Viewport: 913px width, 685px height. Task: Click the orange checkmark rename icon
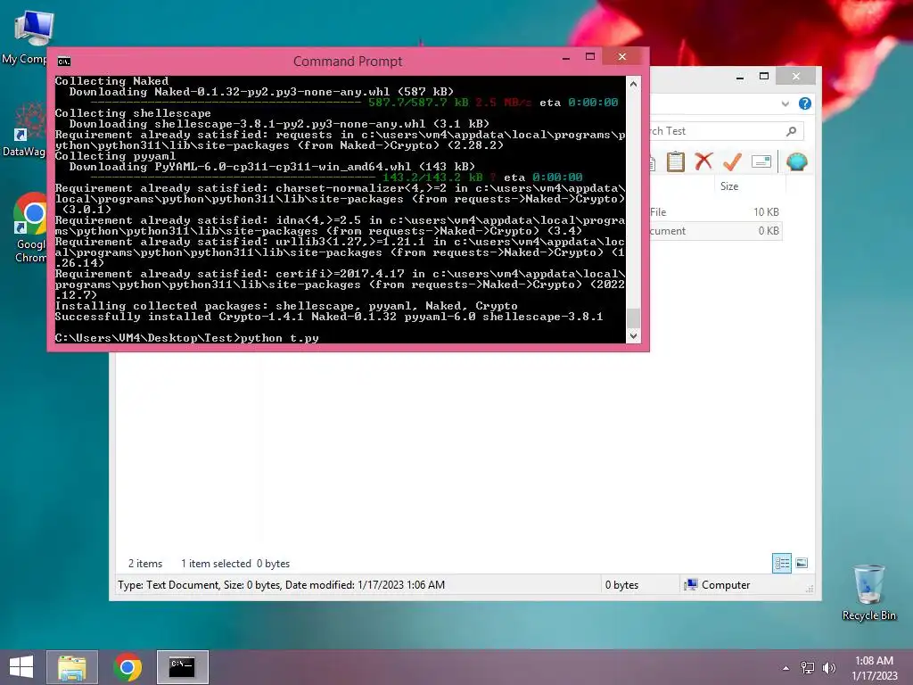pyautogui.click(x=732, y=161)
